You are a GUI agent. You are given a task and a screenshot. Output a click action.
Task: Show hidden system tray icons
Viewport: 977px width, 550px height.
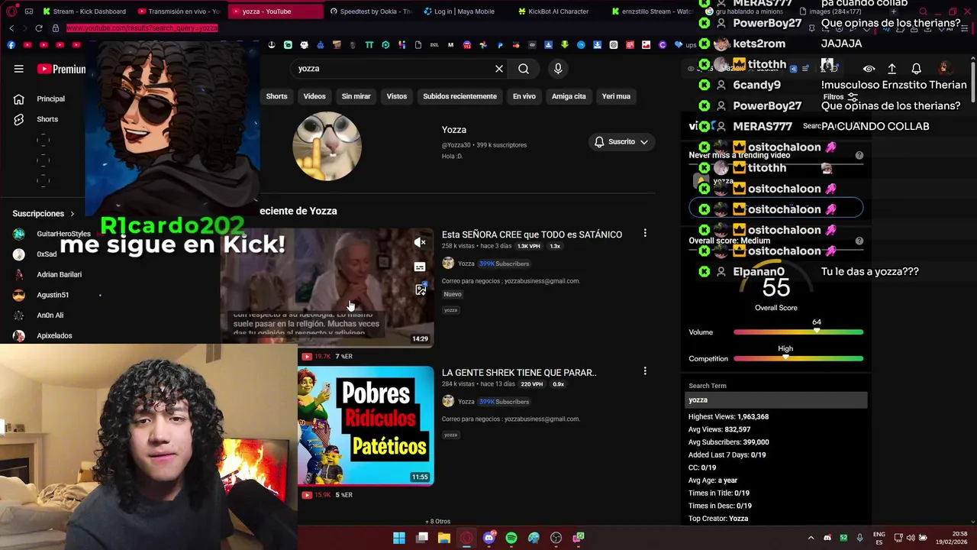(x=811, y=538)
